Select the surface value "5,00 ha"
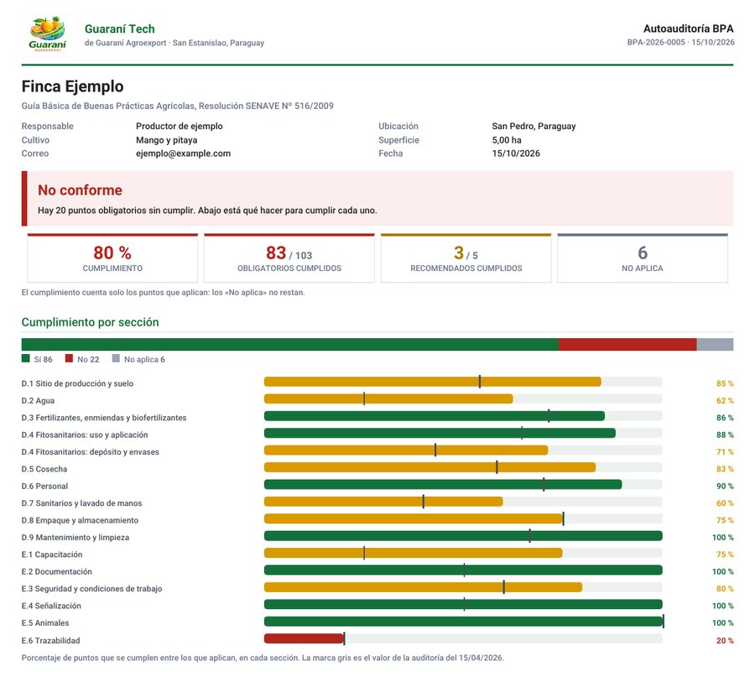Image resolution: width=755 pixels, height=677 pixels. coord(507,140)
